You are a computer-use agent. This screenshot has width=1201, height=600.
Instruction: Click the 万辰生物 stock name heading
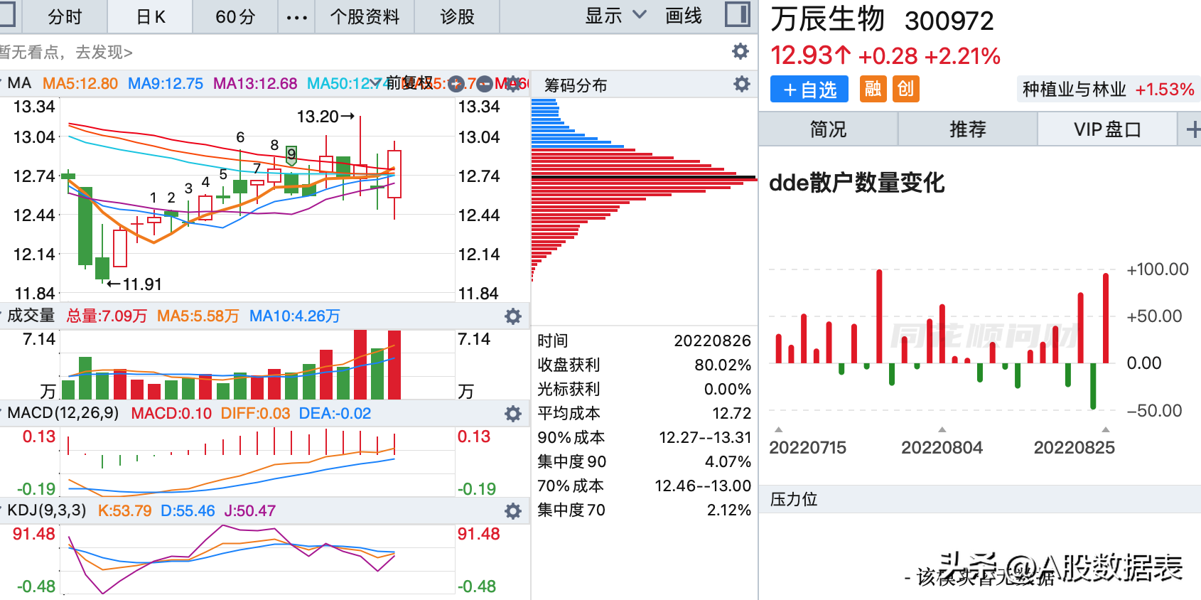tap(827, 19)
